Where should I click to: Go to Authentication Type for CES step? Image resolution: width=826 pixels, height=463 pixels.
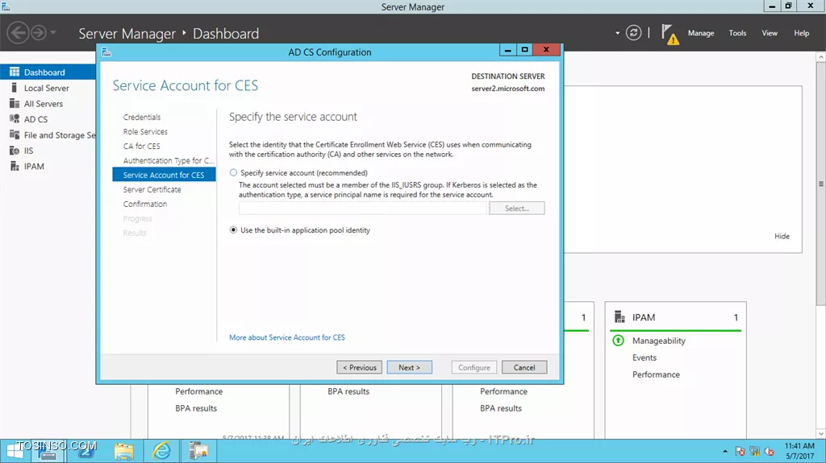click(169, 160)
